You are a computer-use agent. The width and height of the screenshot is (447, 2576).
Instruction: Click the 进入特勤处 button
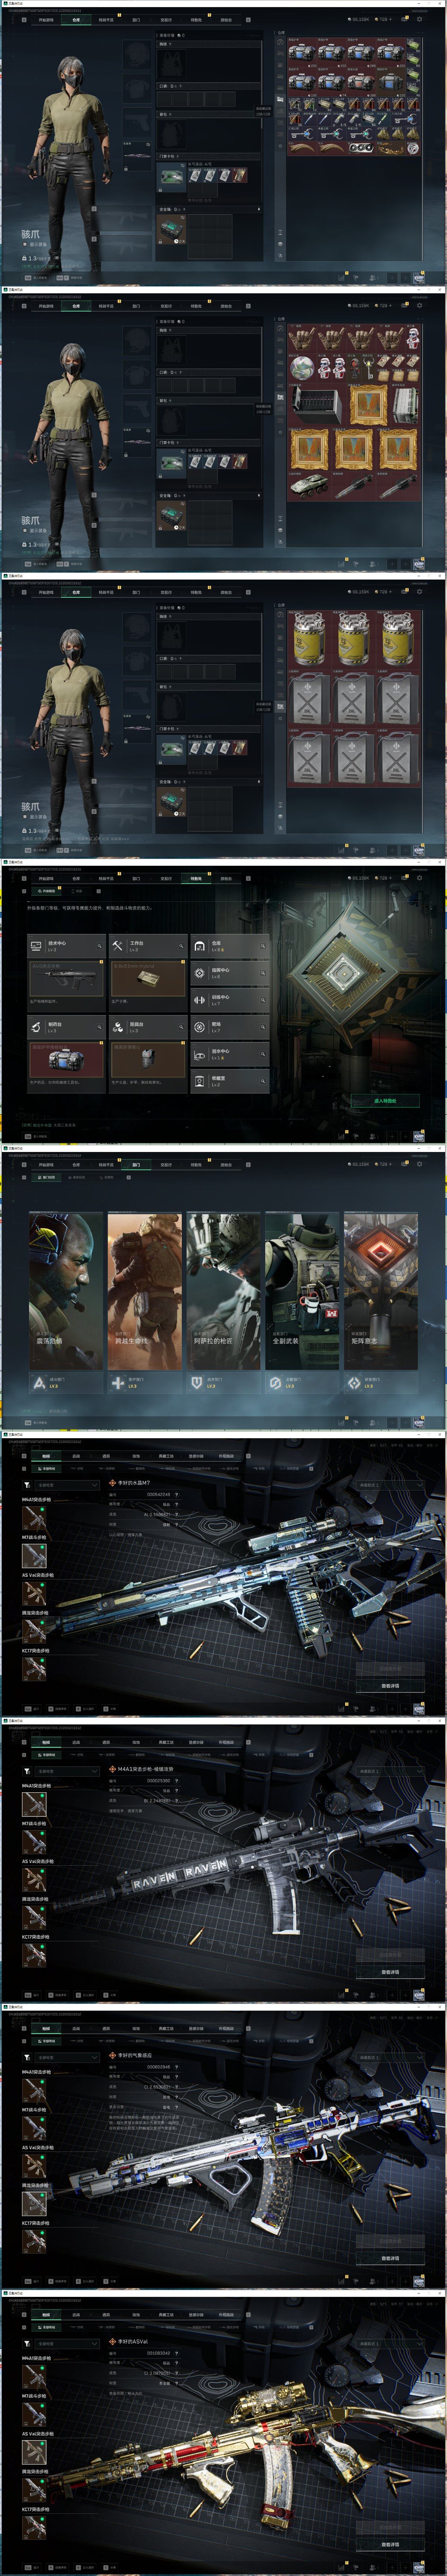pos(385,1100)
